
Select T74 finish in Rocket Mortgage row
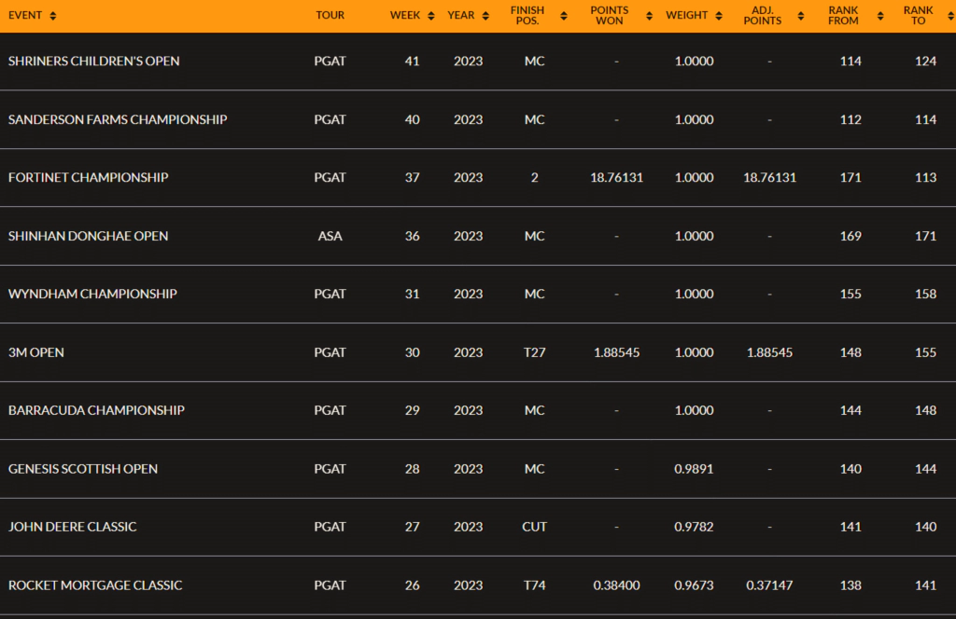[535, 585]
